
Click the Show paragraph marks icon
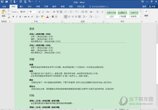(x=102, y=12)
